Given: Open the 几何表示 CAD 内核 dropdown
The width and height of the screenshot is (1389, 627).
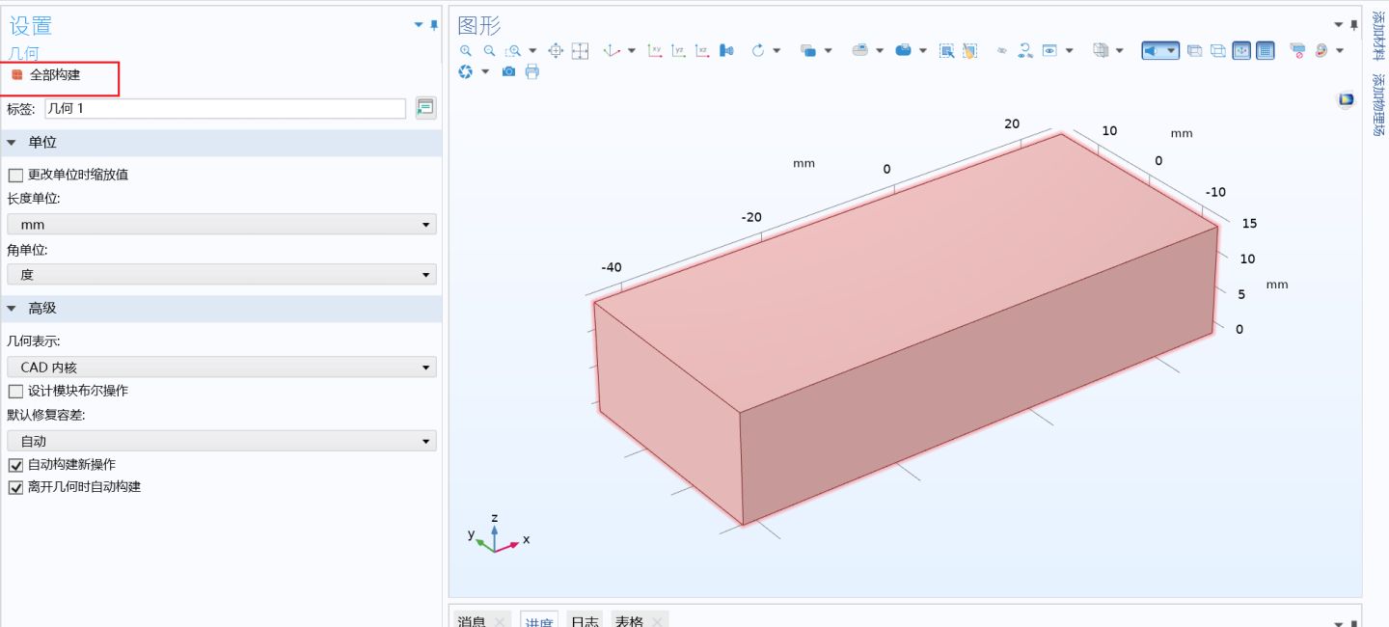Looking at the screenshot, I should pyautogui.click(x=222, y=368).
